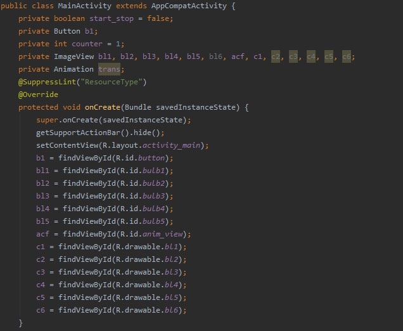This screenshot has height=331, width=403.
Task: Click the highlighted c5 in ImageView declaration
Action: [x=329, y=56]
